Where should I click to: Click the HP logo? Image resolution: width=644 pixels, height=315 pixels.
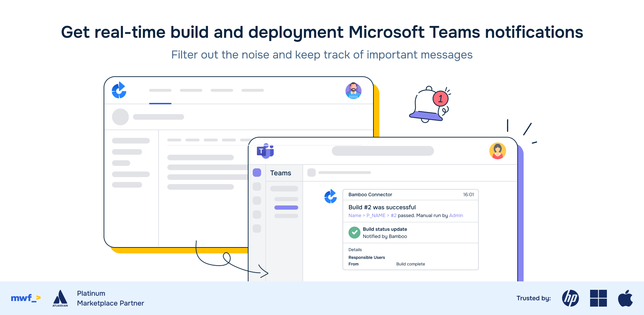[x=570, y=298]
